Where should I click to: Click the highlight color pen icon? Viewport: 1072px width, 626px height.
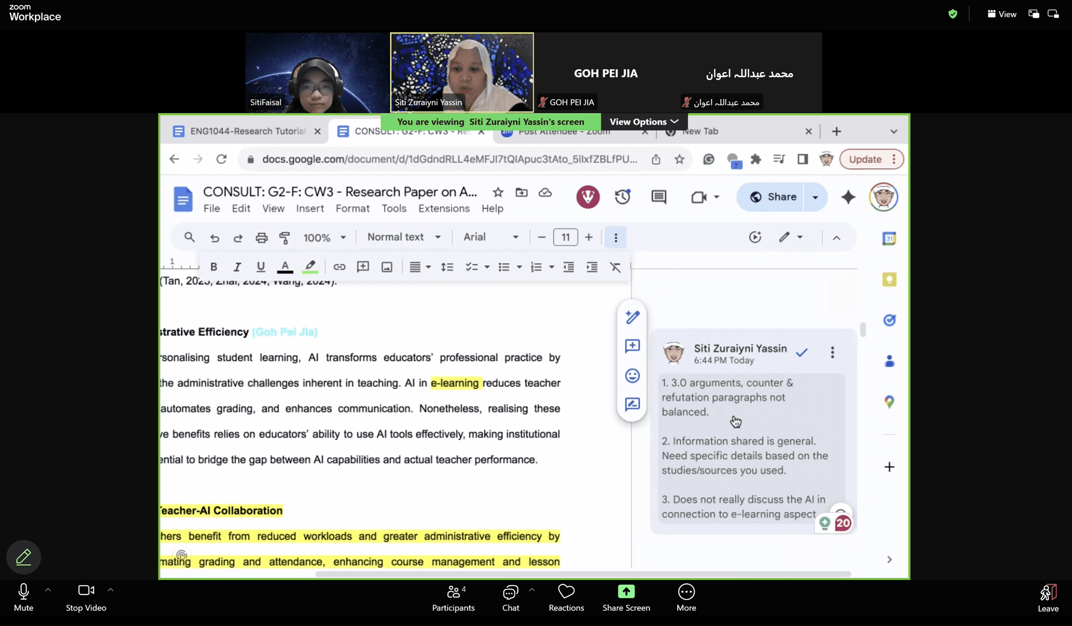(x=310, y=267)
